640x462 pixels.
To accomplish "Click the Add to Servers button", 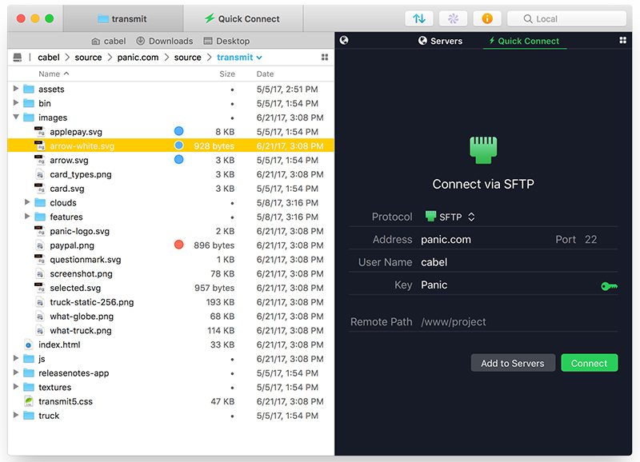I will coord(513,363).
